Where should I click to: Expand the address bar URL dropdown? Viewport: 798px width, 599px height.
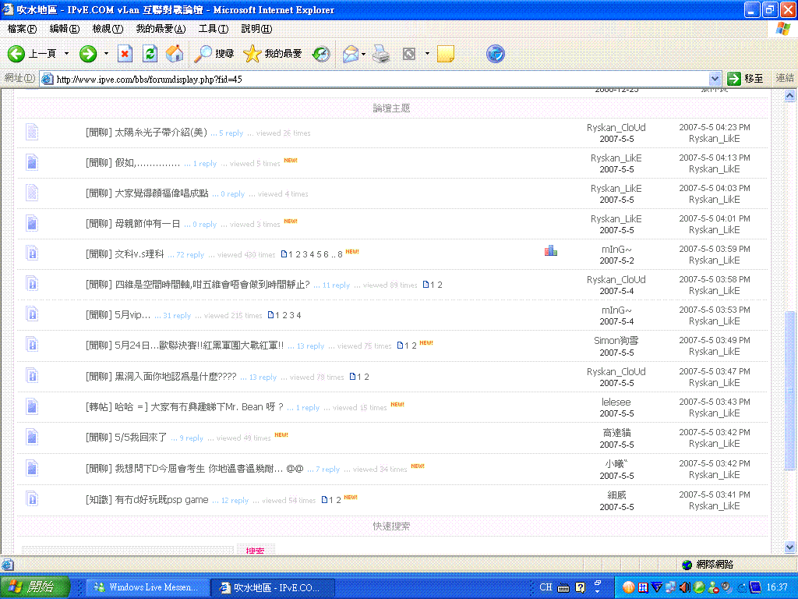click(715, 79)
